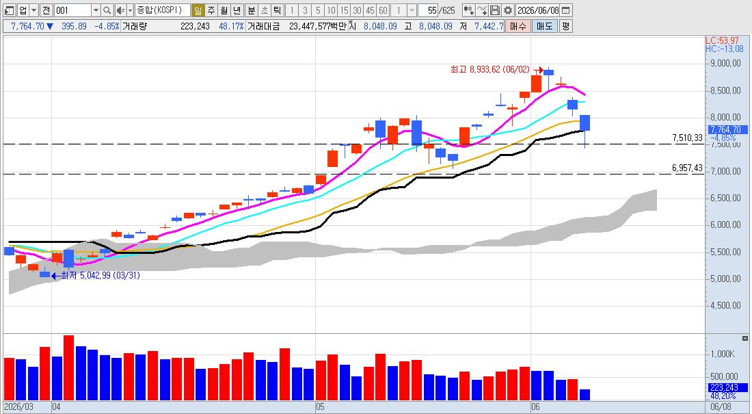Screen dimensions: 752x414
Task: Expand the 업 type dropdown arrow
Action: (33, 10)
